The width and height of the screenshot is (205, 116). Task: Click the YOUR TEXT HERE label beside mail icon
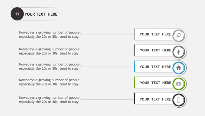[156, 83]
